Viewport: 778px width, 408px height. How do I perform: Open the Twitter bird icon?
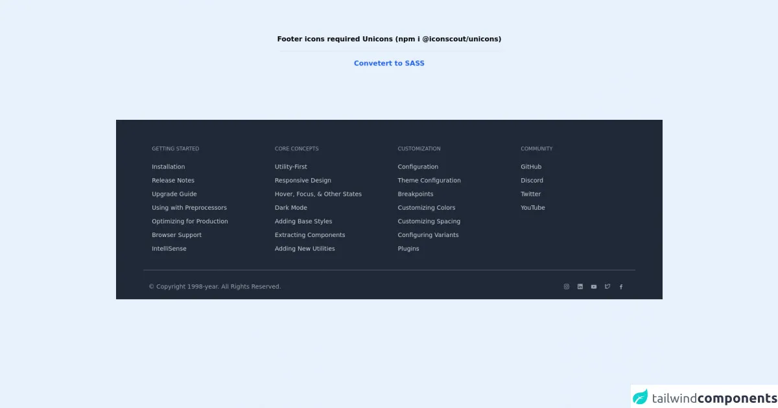[607, 287]
